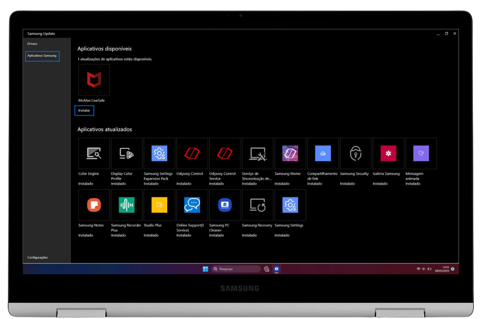The height and width of the screenshot is (319, 482).
Task: Click the 'Aplicativos atualizados' heading
Action: [104, 129]
